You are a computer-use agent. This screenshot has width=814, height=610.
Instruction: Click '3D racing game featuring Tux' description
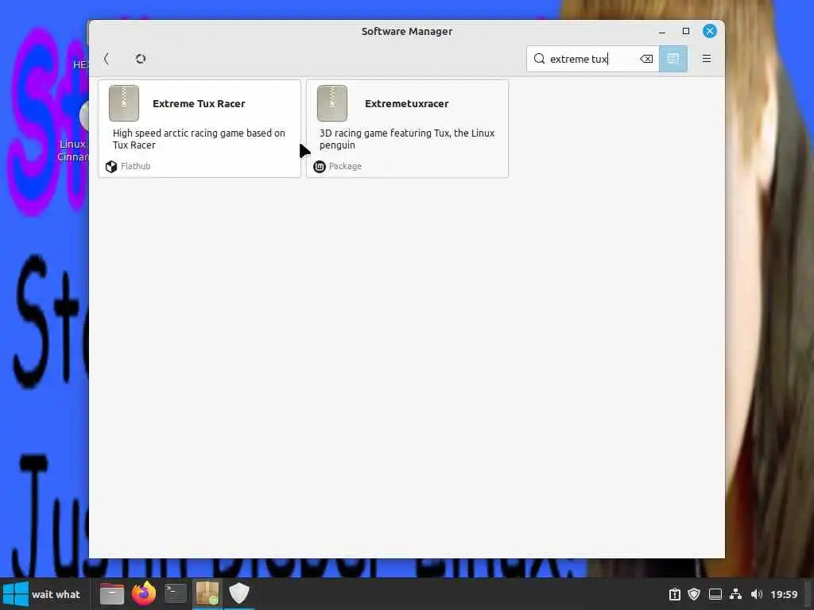pos(407,139)
